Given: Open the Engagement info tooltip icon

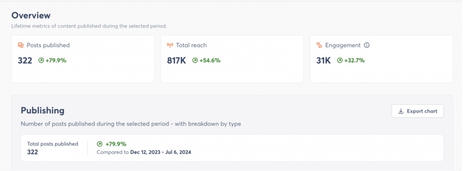Looking at the screenshot, I should [x=367, y=45].
